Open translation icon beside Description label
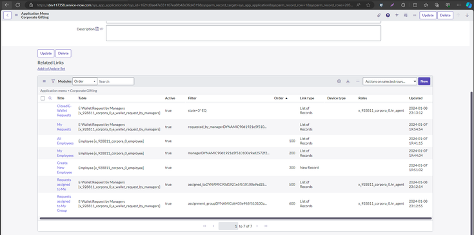This screenshot has width=474, height=235. coord(97,29)
